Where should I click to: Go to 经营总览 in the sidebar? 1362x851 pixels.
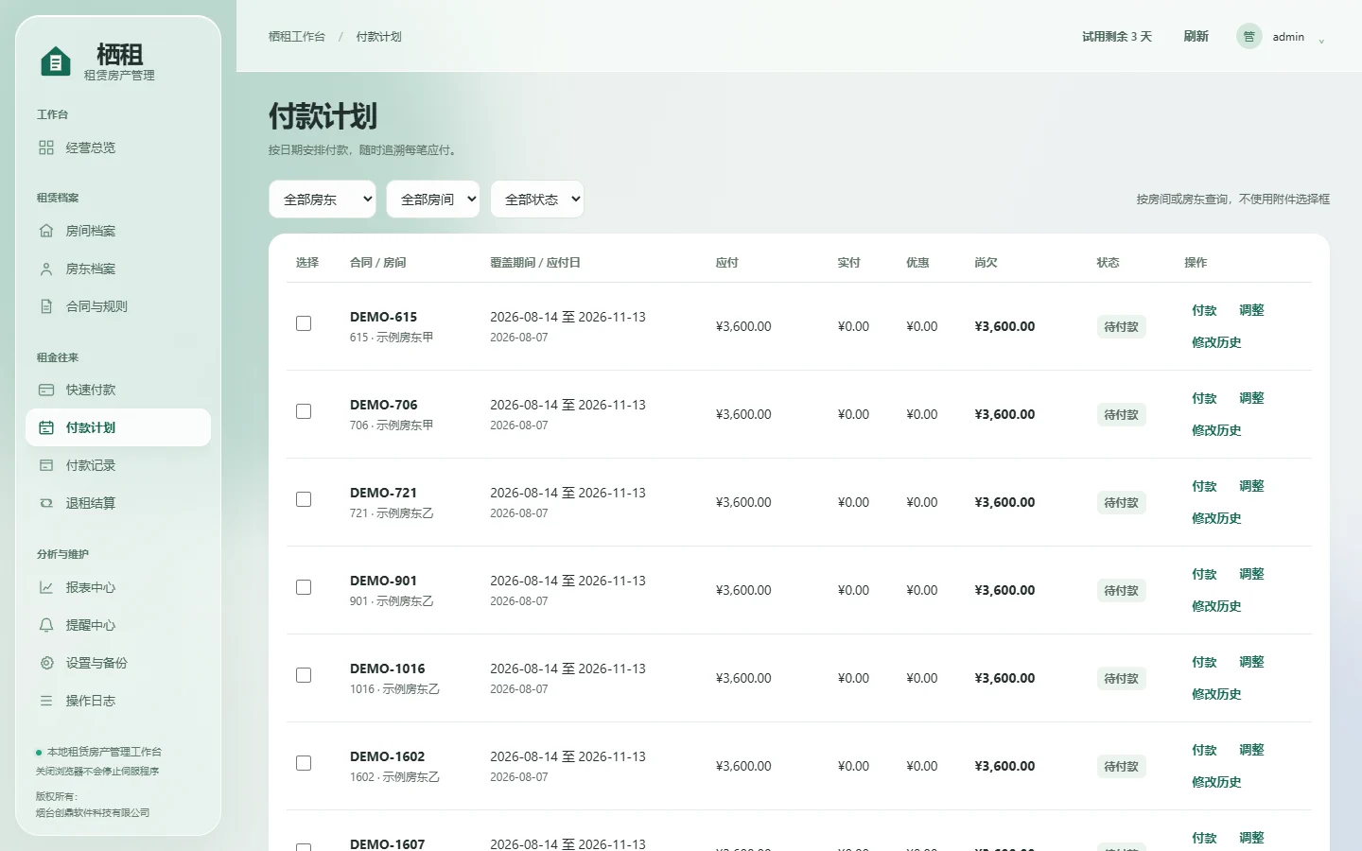118,148
